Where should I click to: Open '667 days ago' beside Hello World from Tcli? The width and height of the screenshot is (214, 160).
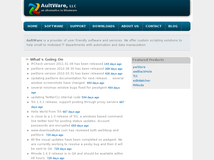click(x=71, y=112)
